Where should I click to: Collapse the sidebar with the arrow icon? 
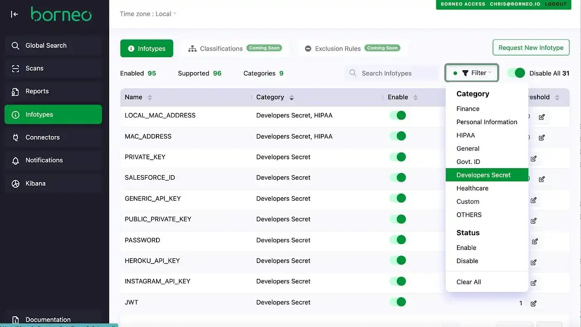tap(15, 15)
